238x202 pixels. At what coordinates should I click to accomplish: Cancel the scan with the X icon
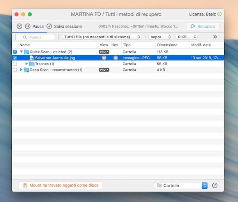coord(19,26)
